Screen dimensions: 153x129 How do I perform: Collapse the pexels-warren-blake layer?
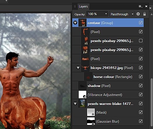tap(75, 104)
